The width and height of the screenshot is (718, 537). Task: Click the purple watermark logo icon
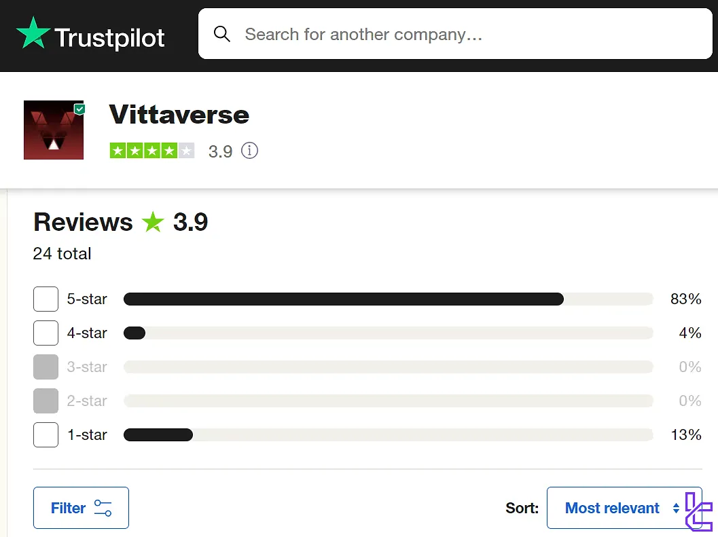tap(698, 511)
